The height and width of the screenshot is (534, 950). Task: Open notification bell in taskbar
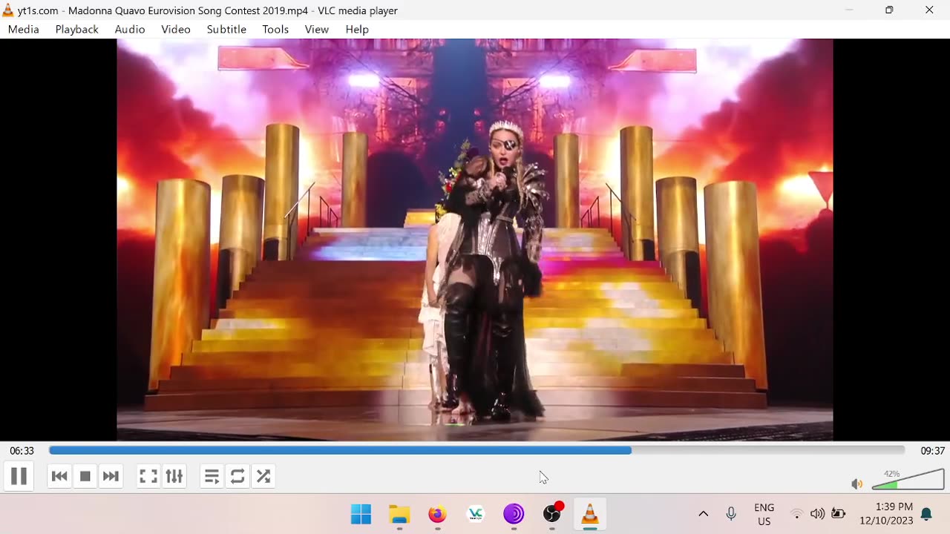[x=926, y=514]
